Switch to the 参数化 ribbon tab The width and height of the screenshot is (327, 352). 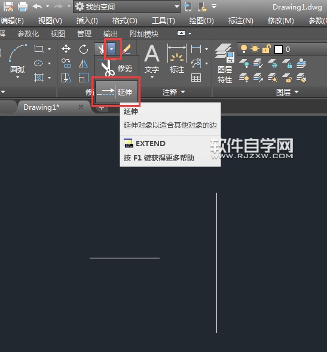tap(28, 34)
